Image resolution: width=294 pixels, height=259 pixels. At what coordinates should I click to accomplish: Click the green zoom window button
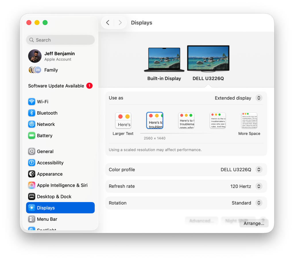45,23
